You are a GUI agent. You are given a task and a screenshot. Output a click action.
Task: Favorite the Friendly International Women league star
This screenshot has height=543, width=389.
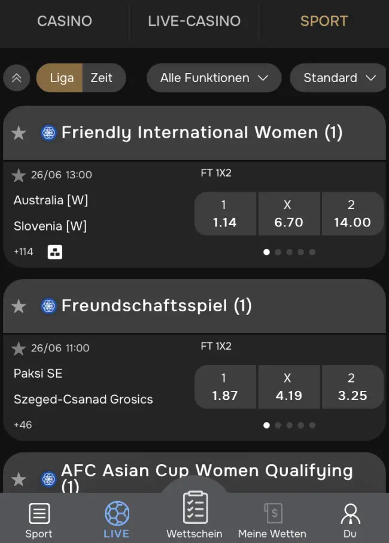[19, 133]
